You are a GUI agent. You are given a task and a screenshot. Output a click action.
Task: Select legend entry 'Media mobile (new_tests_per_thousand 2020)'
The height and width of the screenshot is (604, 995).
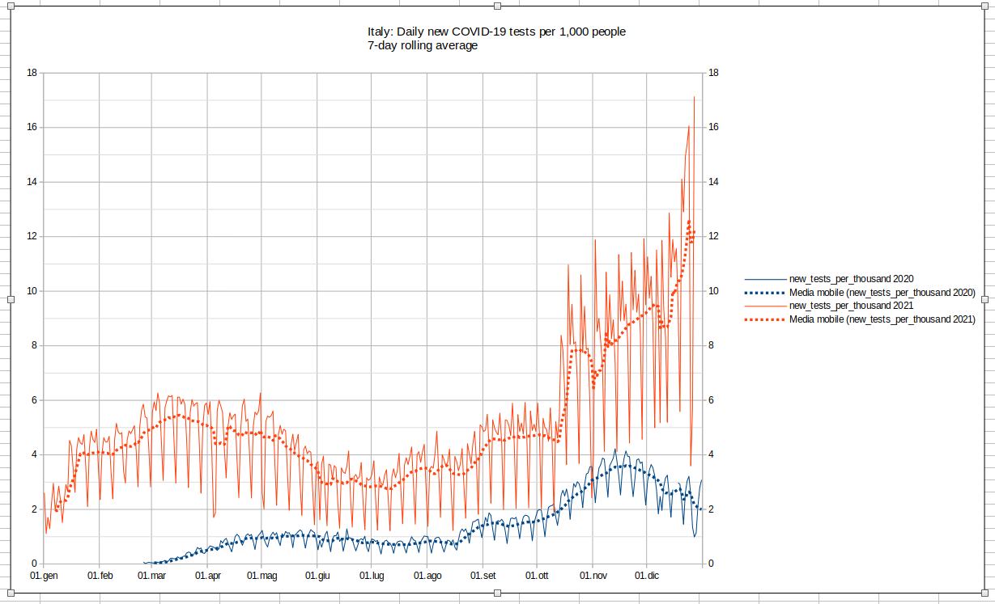click(882, 293)
